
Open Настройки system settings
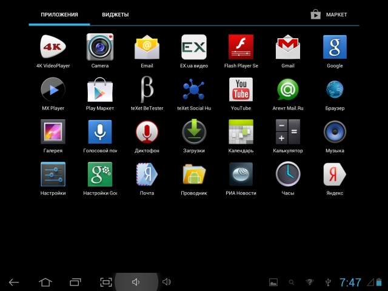(x=53, y=175)
